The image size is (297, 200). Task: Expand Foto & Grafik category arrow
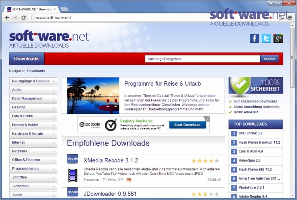(54, 116)
